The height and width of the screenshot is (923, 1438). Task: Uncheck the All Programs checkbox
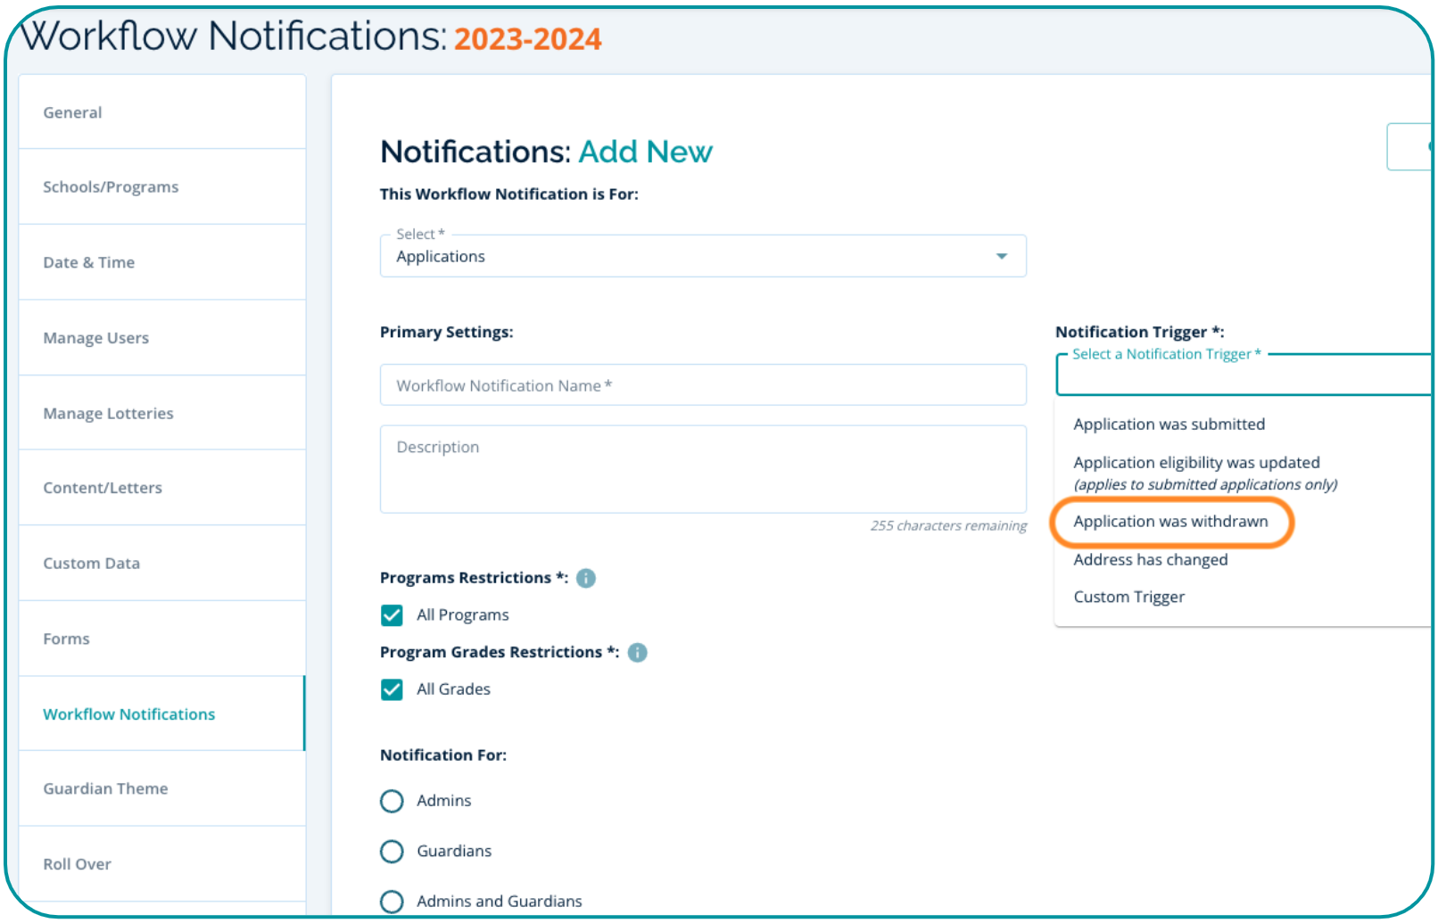pyautogui.click(x=392, y=615)
